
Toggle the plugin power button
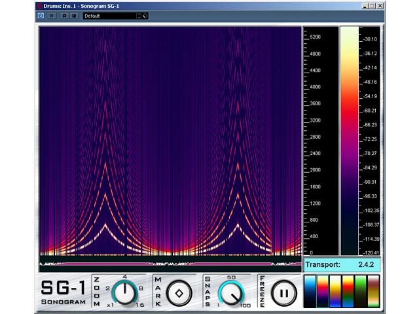[41, 16]
